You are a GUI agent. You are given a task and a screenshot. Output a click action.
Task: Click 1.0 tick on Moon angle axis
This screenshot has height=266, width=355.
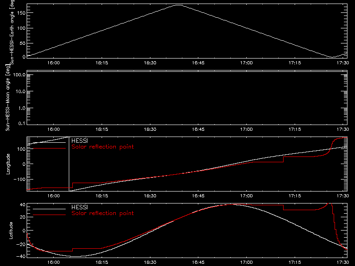pyautogui.click(x=22, y=108)
